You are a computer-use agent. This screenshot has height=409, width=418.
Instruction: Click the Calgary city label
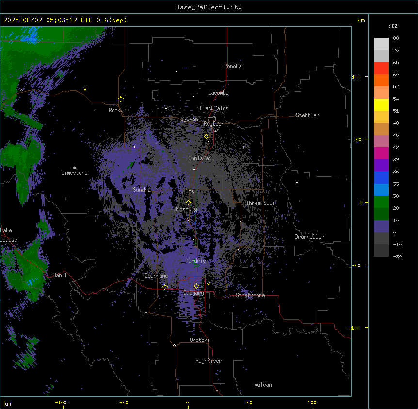tap(193, 293)
